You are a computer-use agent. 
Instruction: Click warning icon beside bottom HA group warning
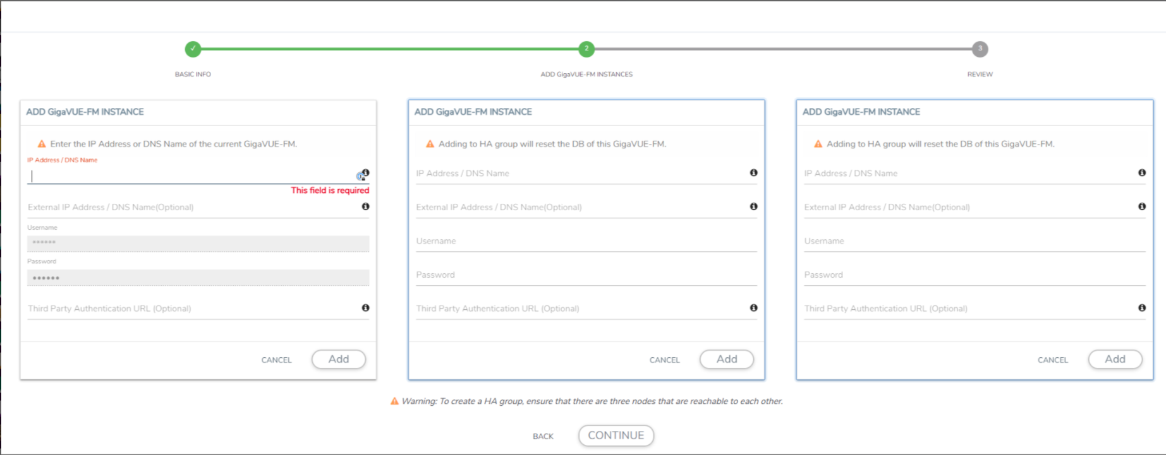pyautogui.click(x=394, y=401)
